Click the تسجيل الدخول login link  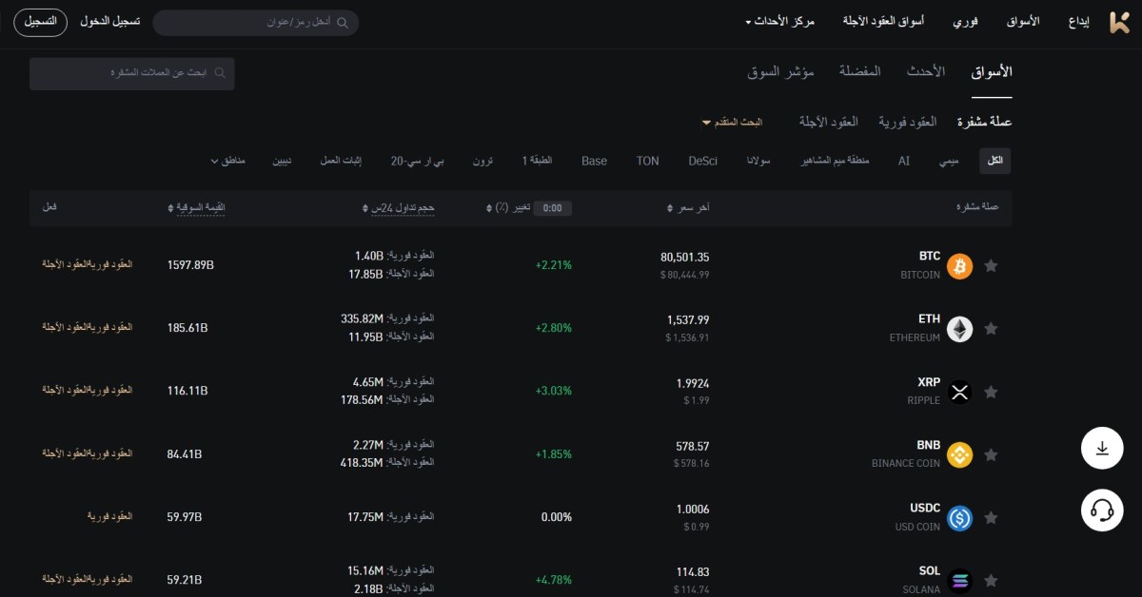[x=110, y=21]
